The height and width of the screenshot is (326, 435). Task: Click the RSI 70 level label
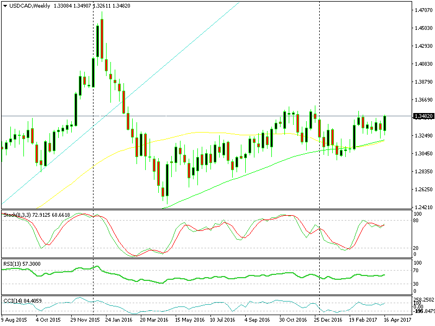point(416,271)
